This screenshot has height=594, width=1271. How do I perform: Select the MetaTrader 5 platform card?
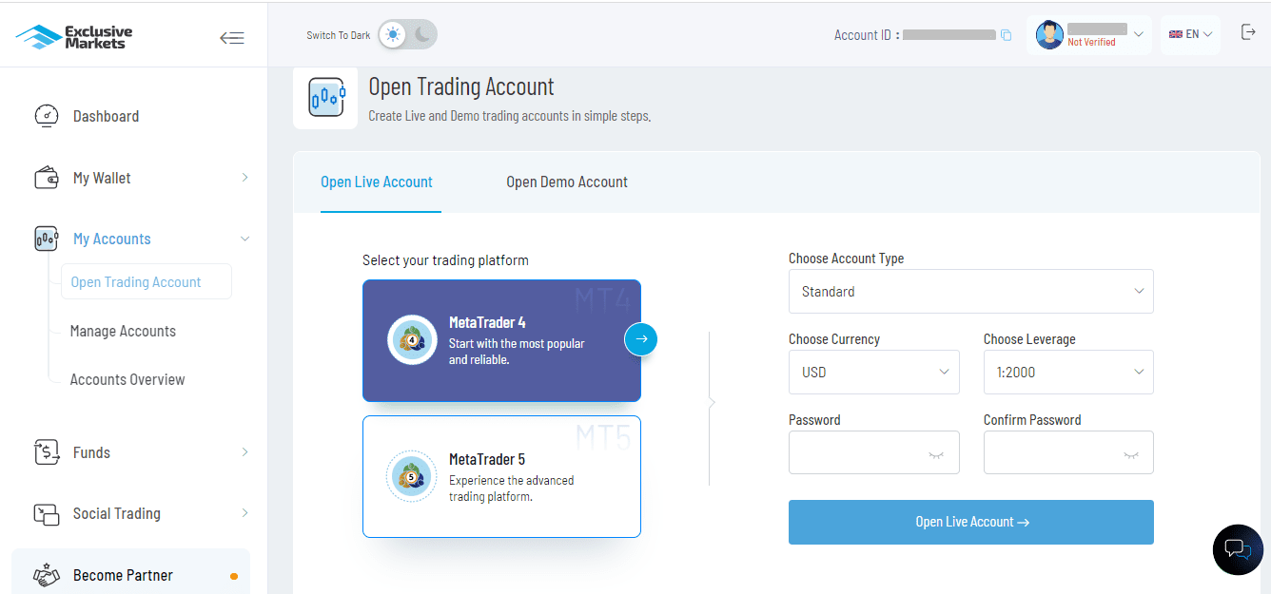click(501, 477)
